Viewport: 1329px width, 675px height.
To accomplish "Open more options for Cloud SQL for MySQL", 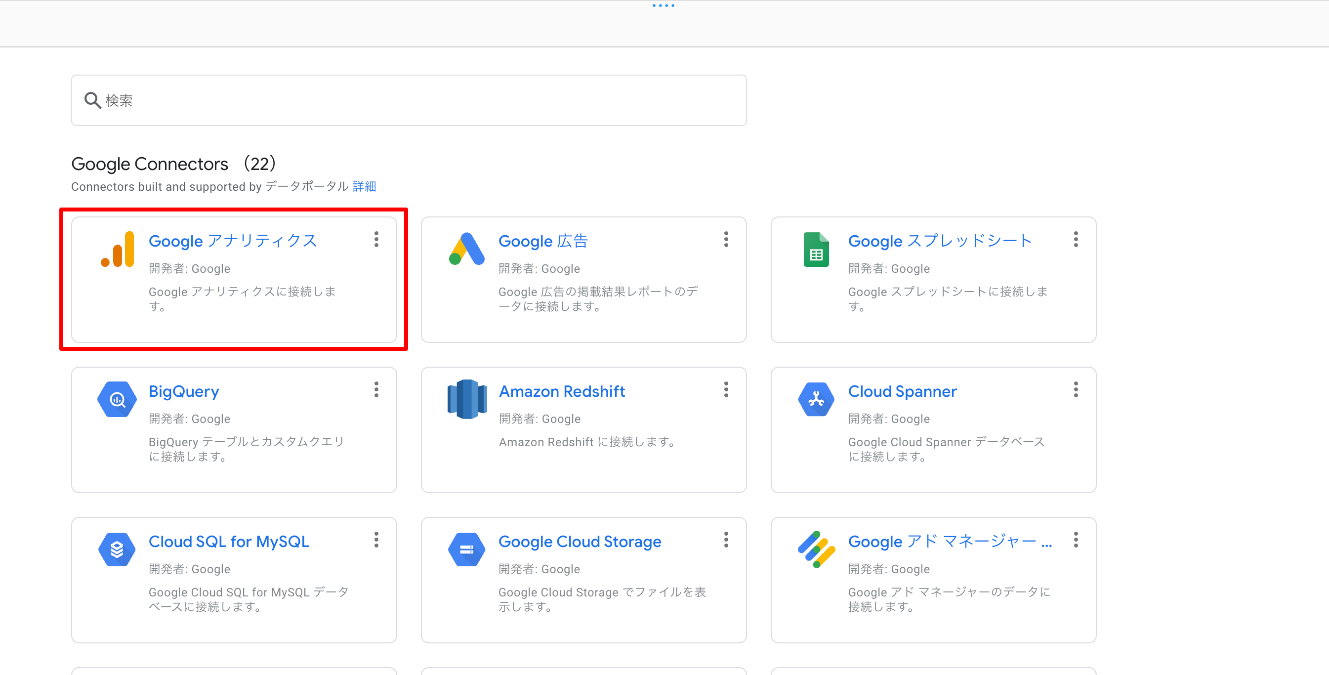I will click(376, 540).
